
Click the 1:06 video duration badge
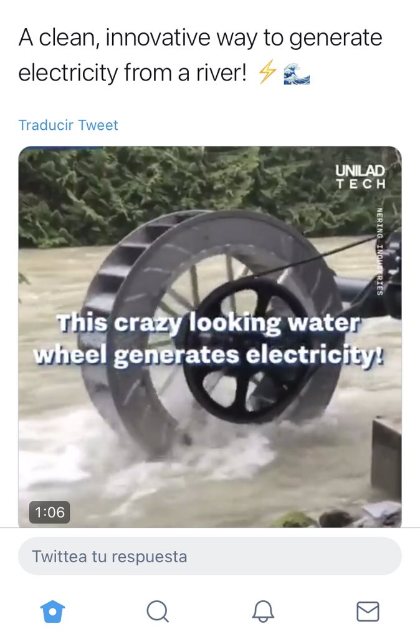coord(49,512)
